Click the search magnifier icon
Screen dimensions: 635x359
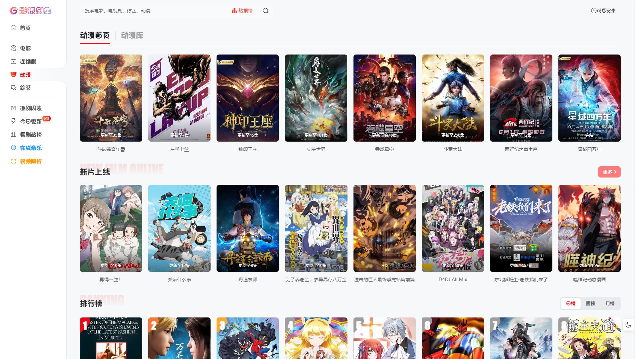266,11
